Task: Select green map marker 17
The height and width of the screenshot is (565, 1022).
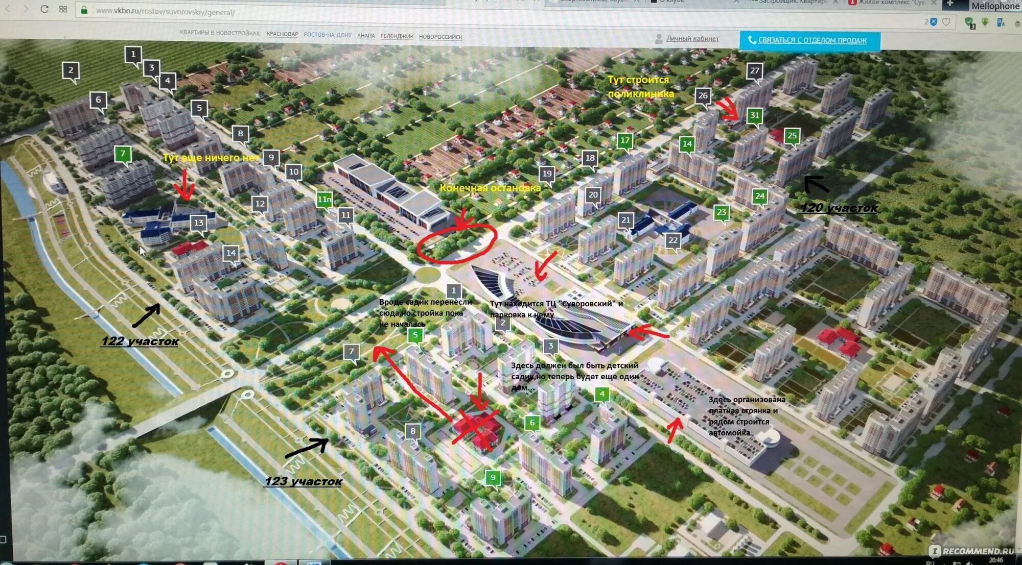Action: click(x=625, y=142)
